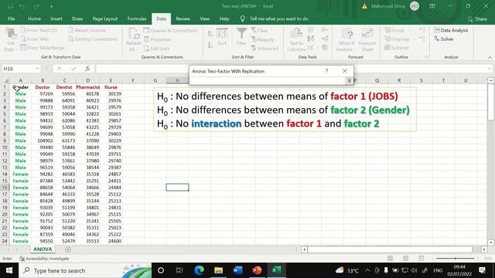Viewport: 495px width, 278px height.
Task: Select the Pharmacist header cell
Action: 87,87
